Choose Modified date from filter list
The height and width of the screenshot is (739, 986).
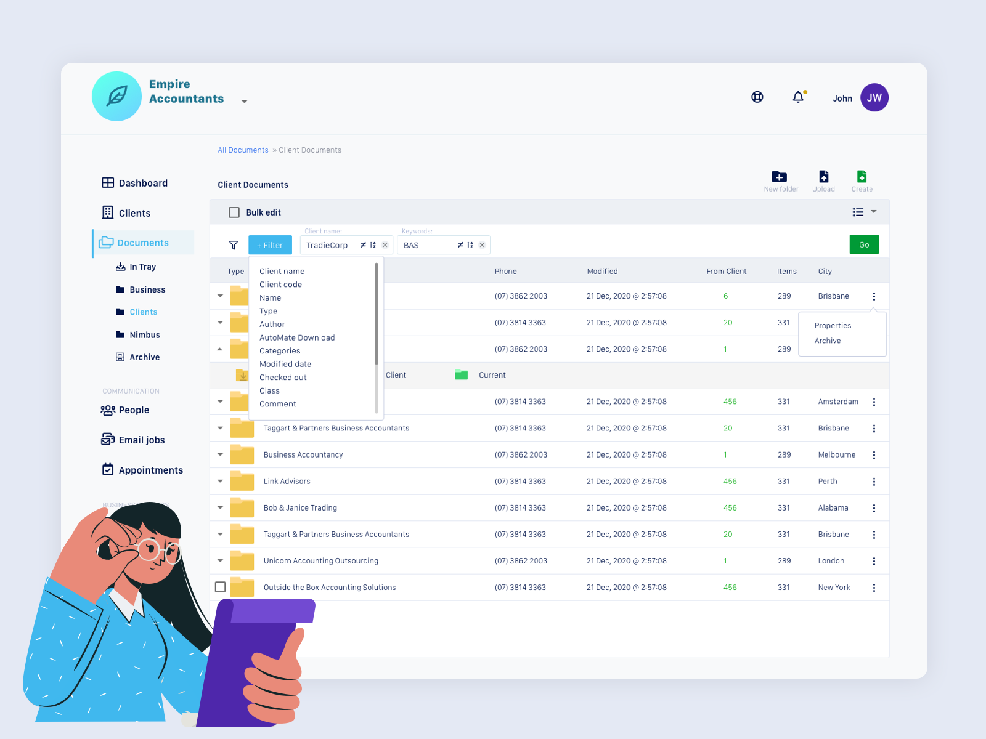285,364
